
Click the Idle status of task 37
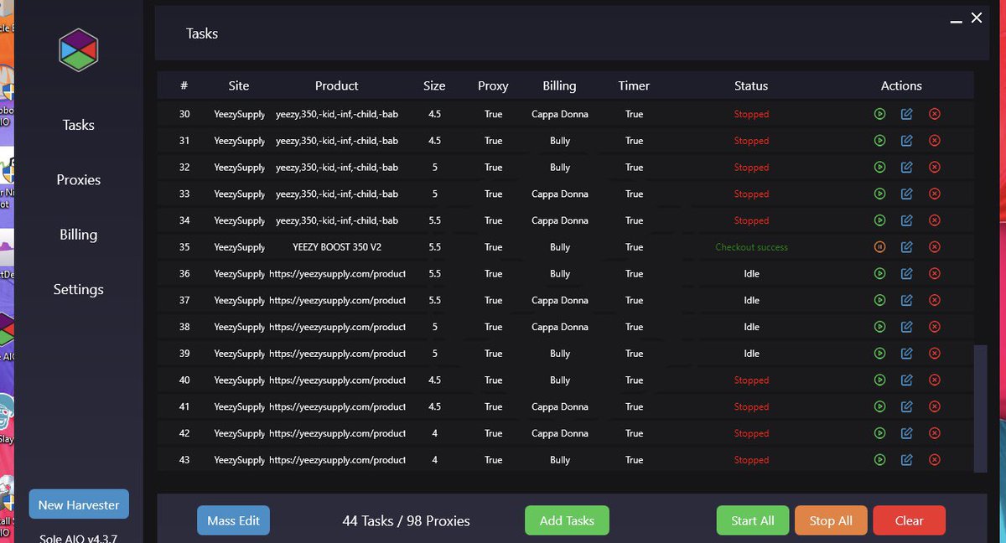(751, 300)
